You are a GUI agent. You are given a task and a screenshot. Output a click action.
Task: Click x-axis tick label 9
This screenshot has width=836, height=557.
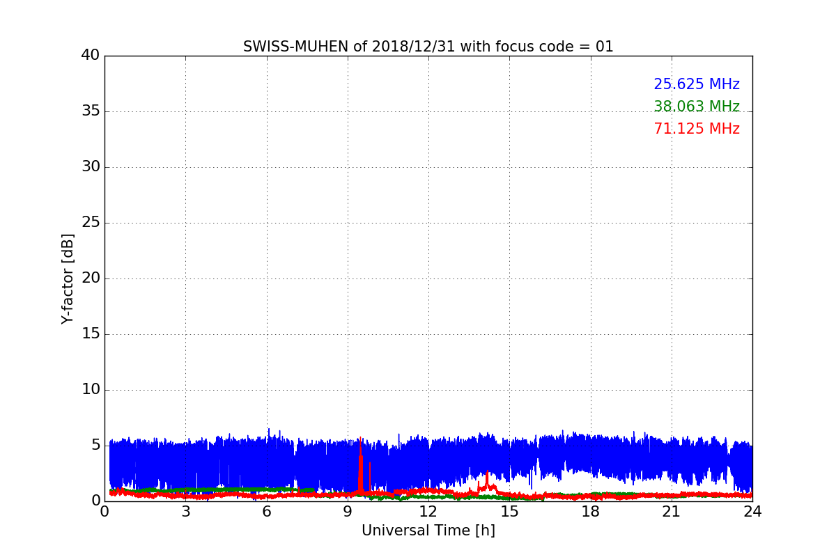pyautogui.click(x=347, y=512)
